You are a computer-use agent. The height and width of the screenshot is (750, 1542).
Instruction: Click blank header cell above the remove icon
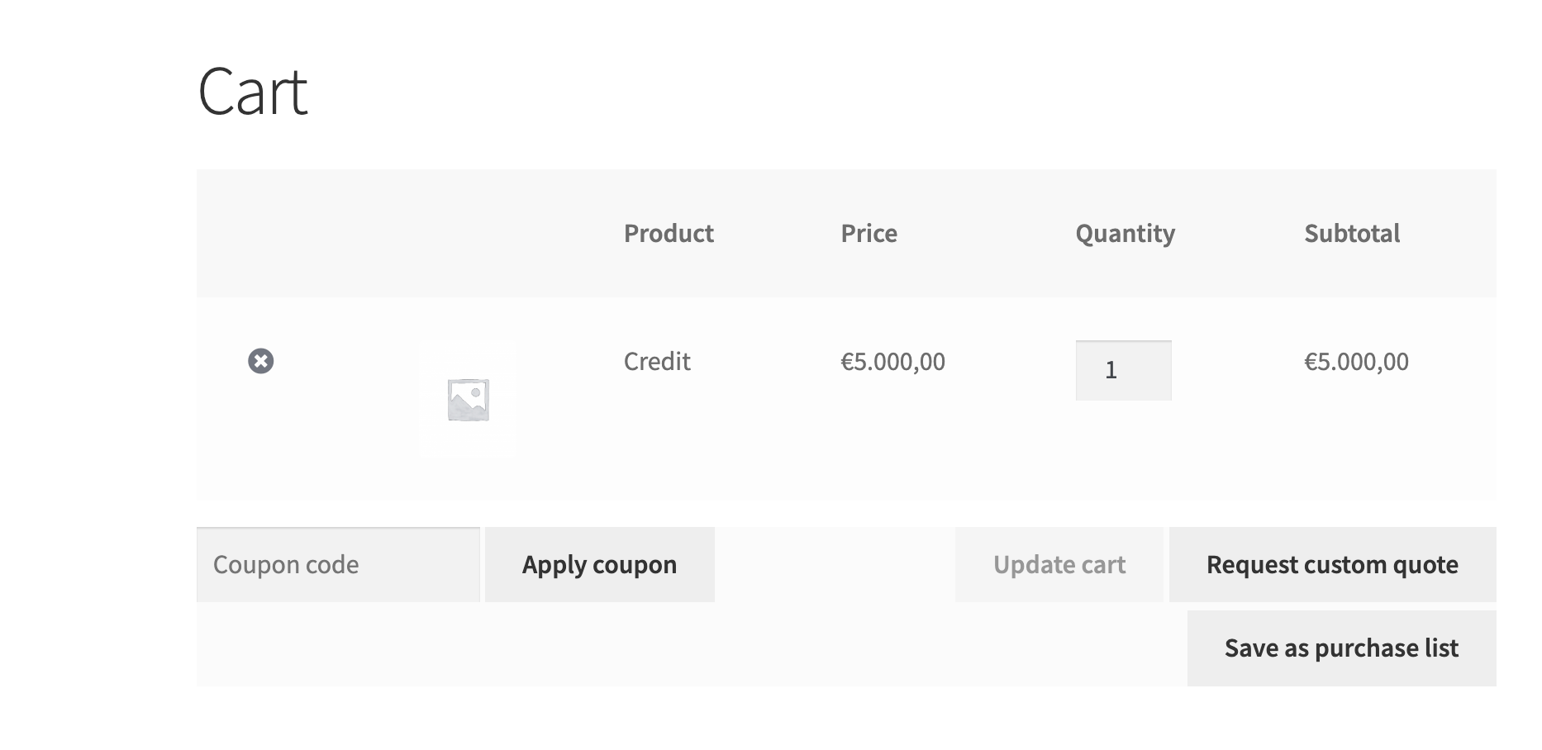point(261,233)
